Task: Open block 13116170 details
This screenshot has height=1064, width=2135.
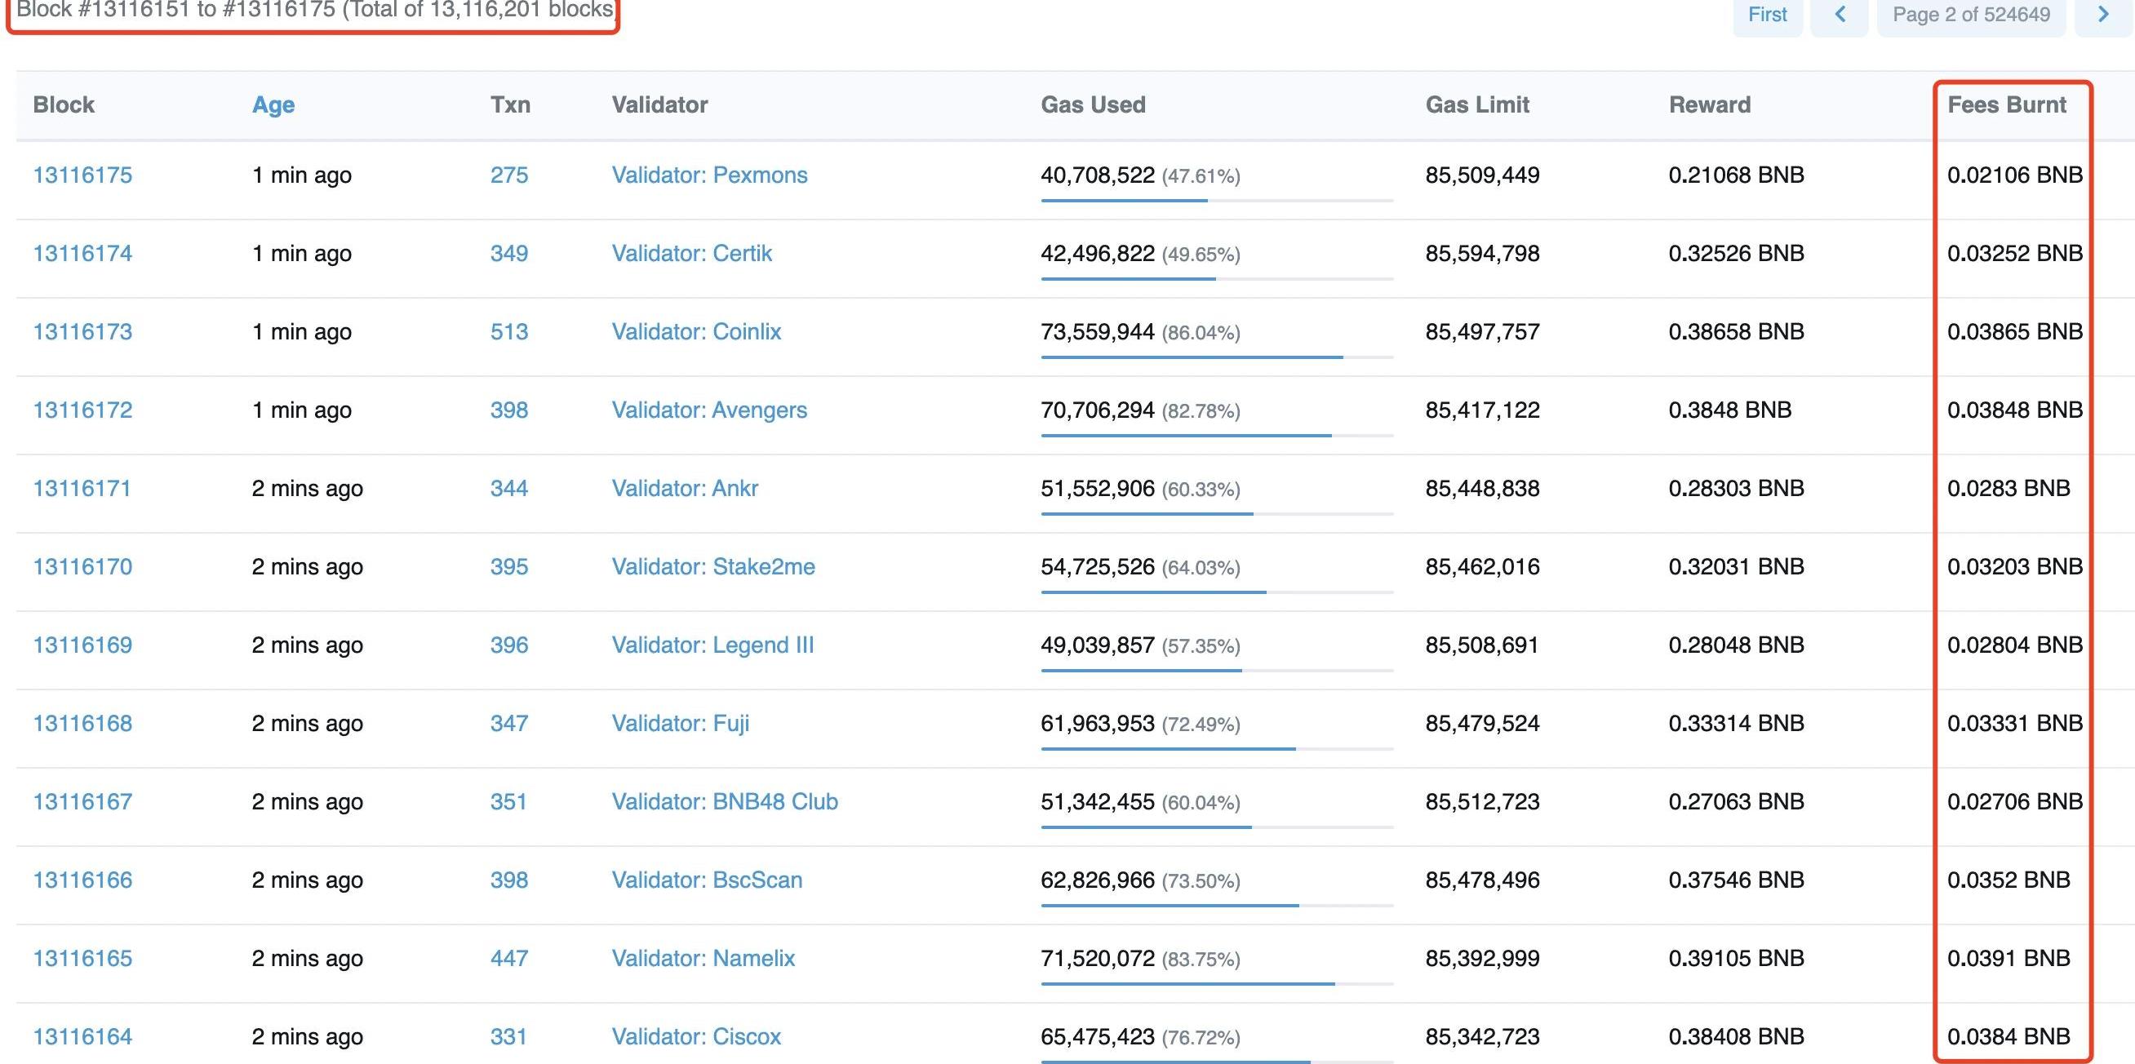Action: coord(82,567)
